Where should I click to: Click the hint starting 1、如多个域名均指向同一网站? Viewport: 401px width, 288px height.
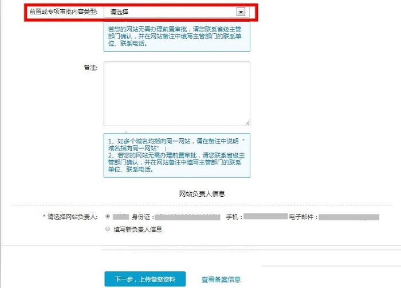(176, 155)
